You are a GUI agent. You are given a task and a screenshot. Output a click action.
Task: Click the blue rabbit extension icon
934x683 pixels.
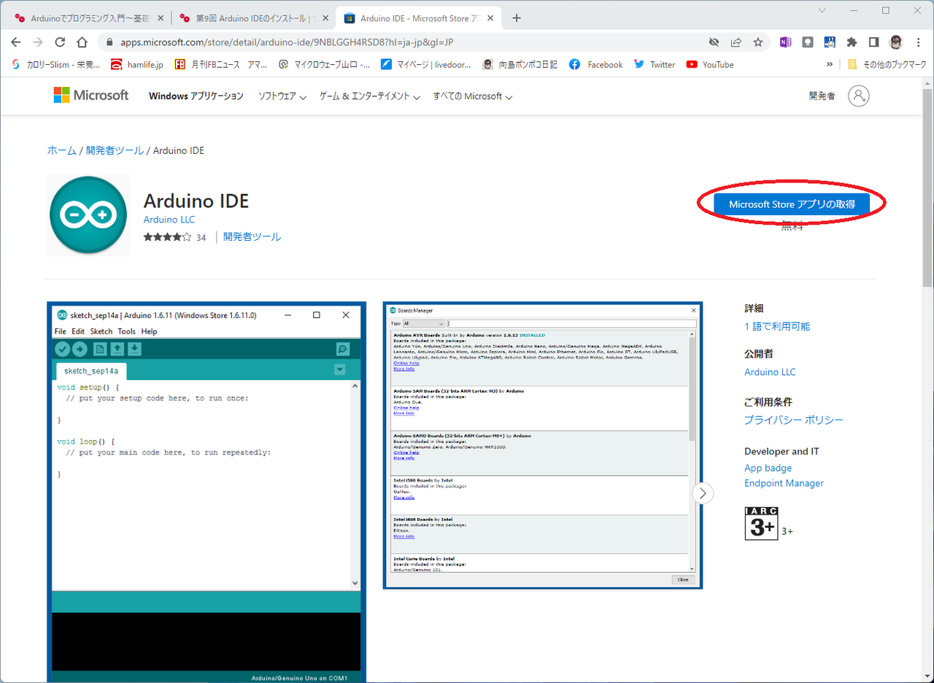[830, 42]
